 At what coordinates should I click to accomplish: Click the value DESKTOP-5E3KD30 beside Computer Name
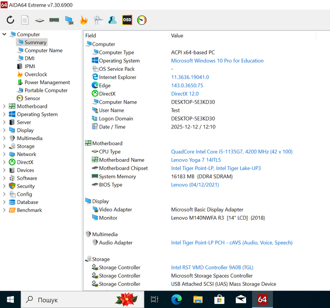coord(193,102)
